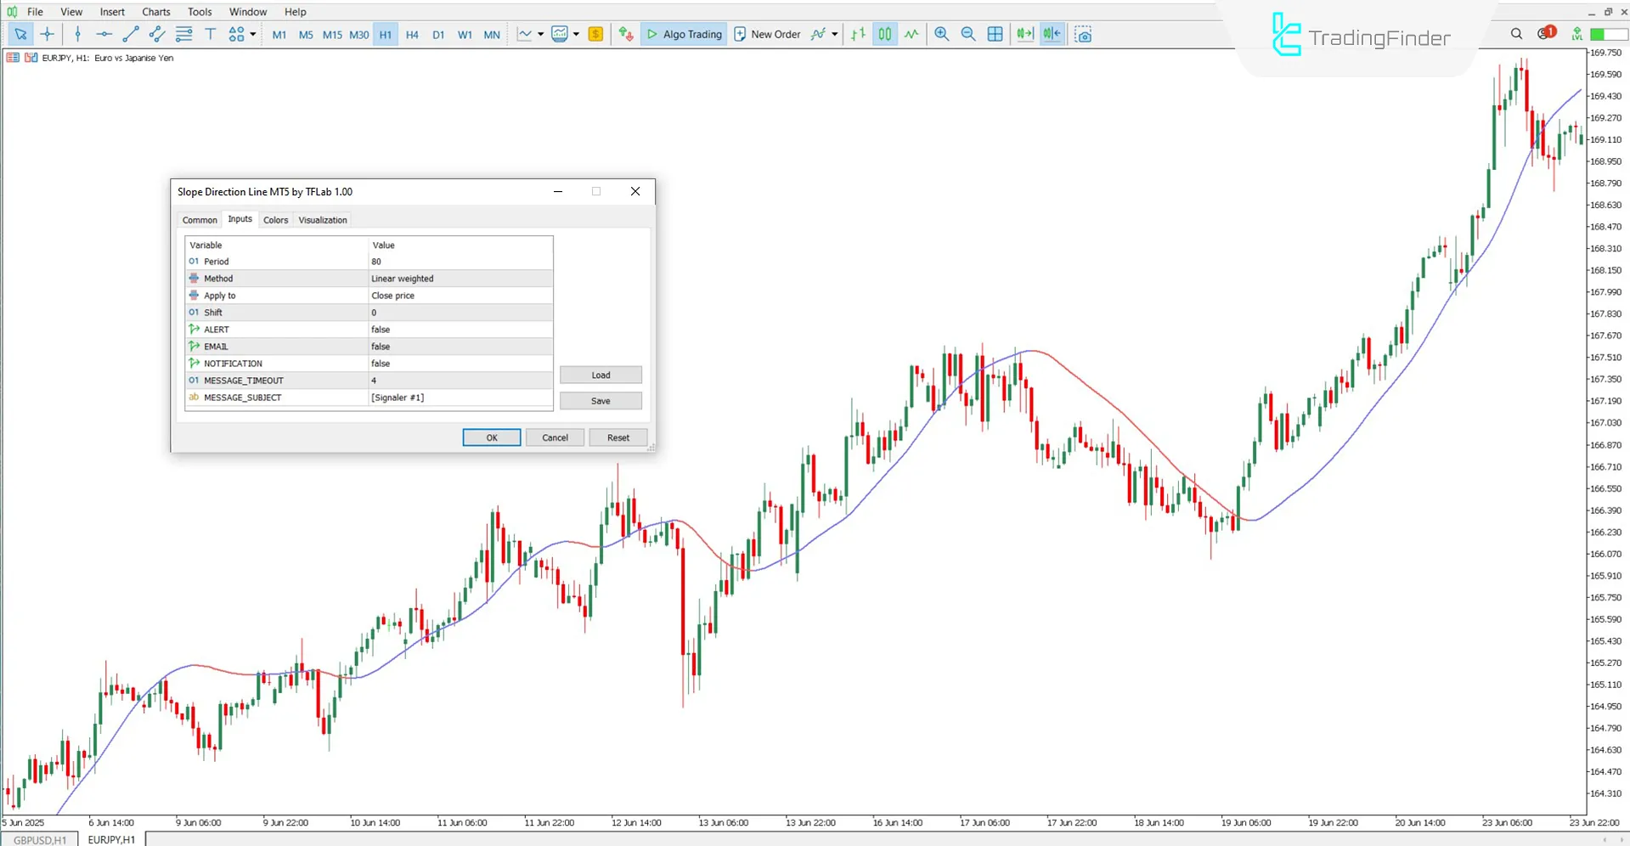Toggle Algo Trading on
Viewport: 1630px width, 846px height.
[x=684, y=34]
